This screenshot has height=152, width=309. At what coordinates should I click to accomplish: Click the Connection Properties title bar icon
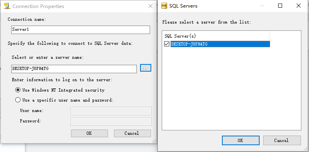pos(7,6)
